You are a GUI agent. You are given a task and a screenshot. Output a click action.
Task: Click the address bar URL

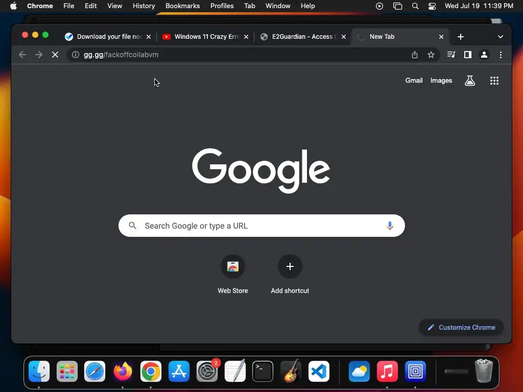pos(121,55)
